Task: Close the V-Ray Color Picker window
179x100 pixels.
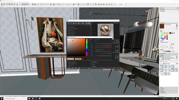Action: click(x=110, y=37)
